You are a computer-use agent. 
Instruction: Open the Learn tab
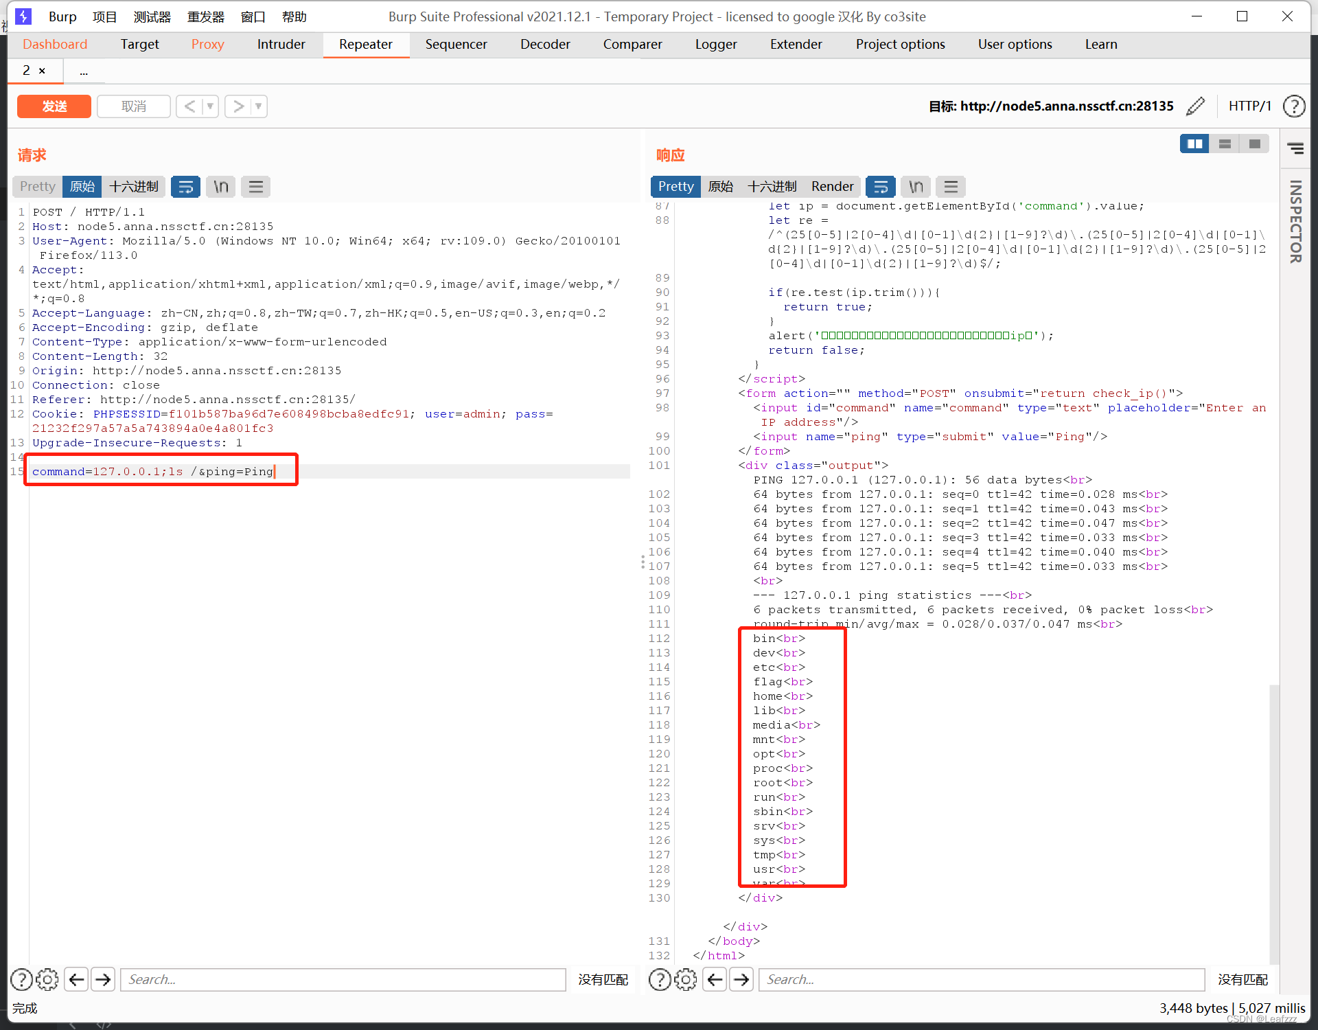point(1102,45)
